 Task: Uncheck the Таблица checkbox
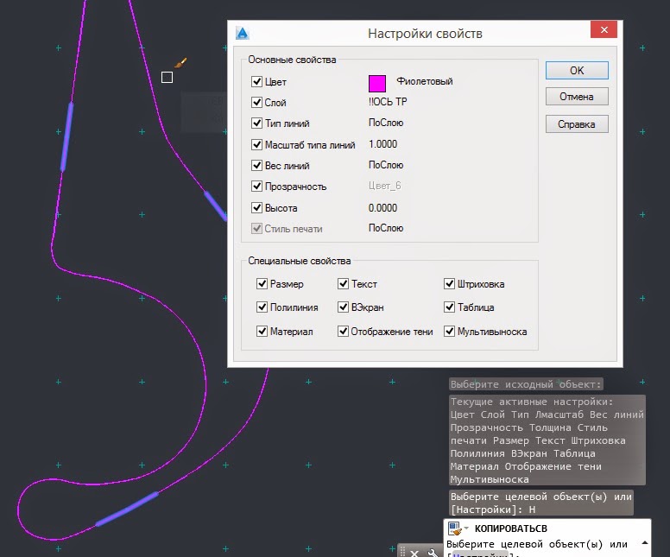(x=449, y=307)
